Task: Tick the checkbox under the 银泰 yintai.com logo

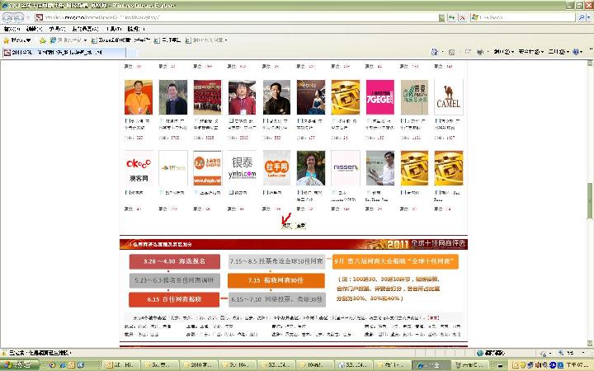Action: [231, 193]
